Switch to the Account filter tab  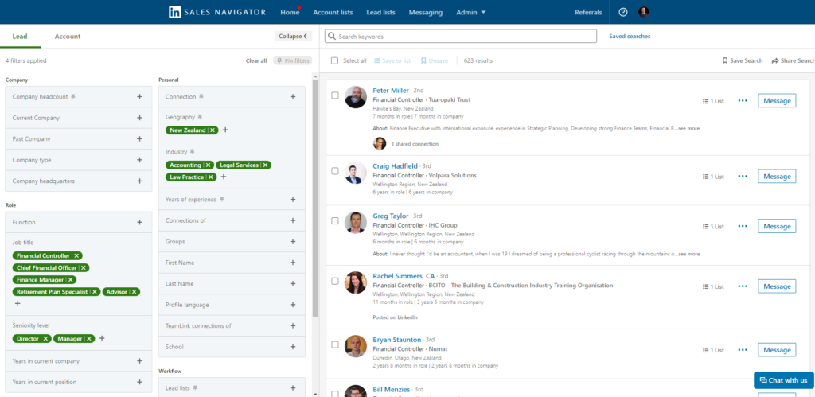pos(68,37)
